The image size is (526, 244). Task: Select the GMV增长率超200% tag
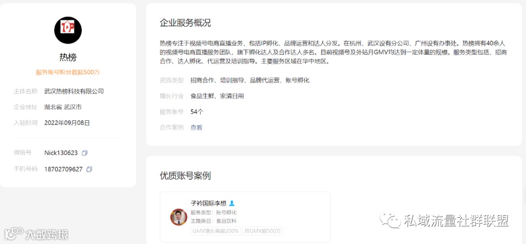pyautogui.click(x=215, y=231)
